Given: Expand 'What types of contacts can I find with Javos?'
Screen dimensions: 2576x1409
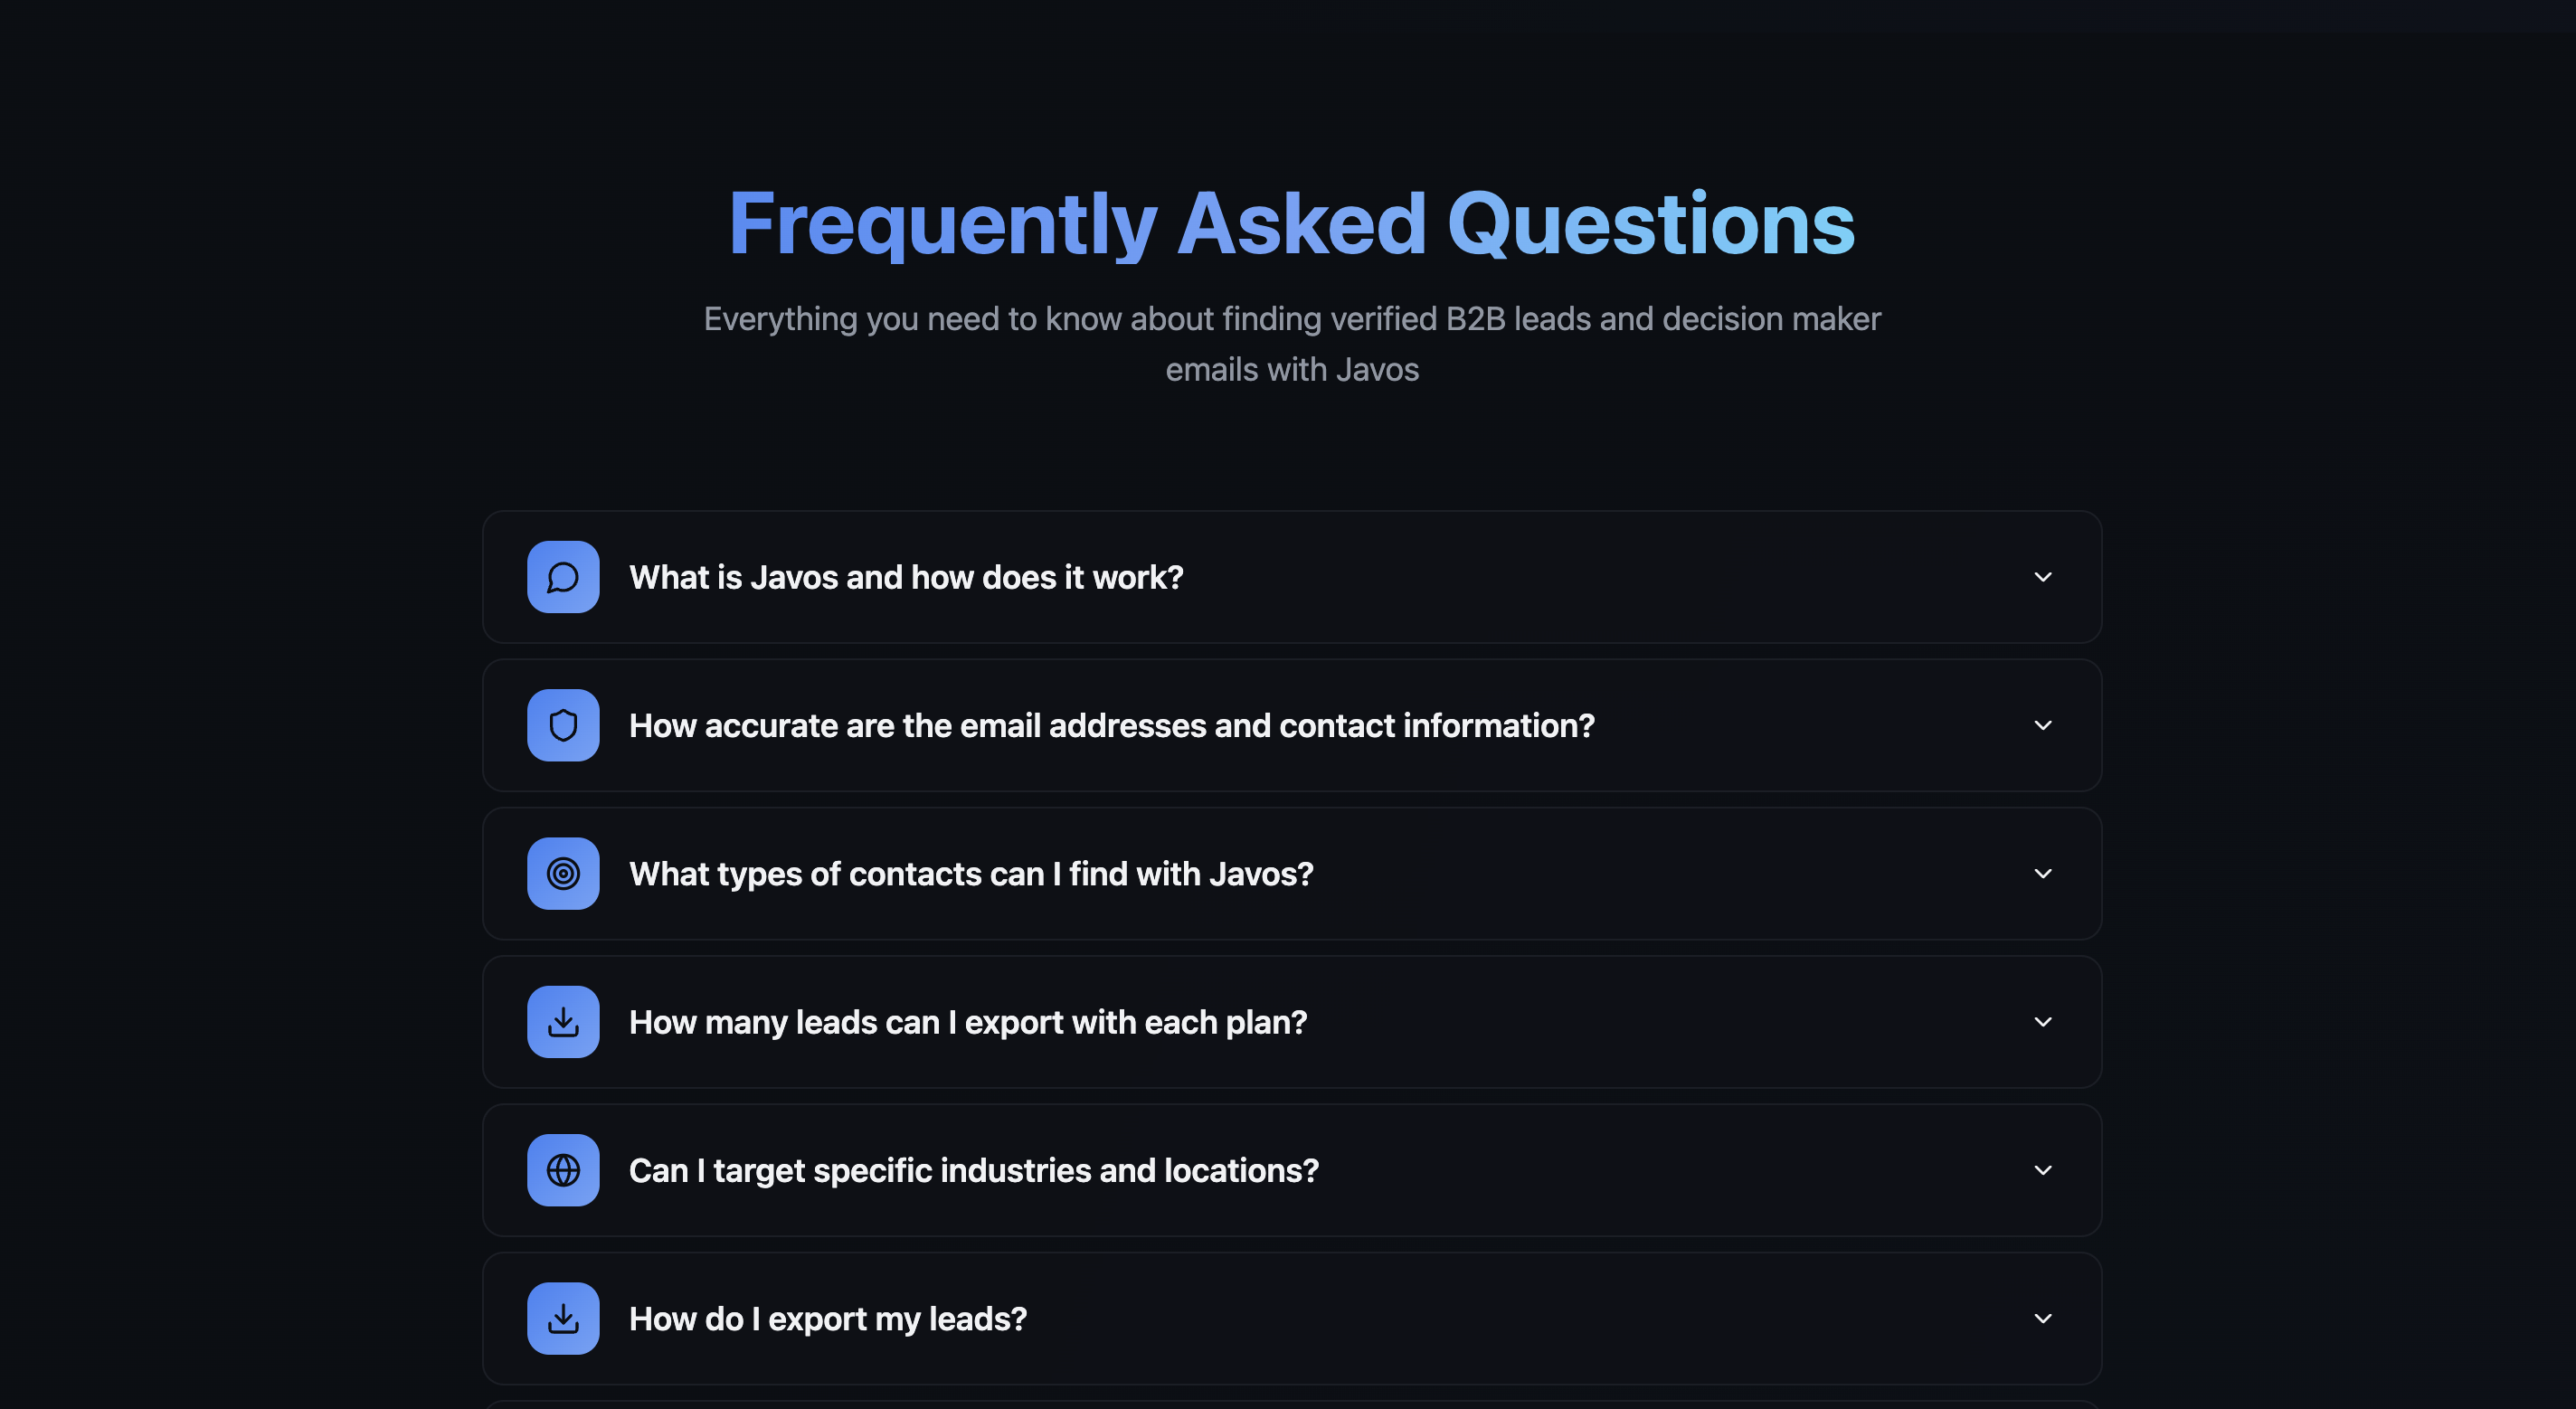Looking at the screenshot, I should 2043,873.
